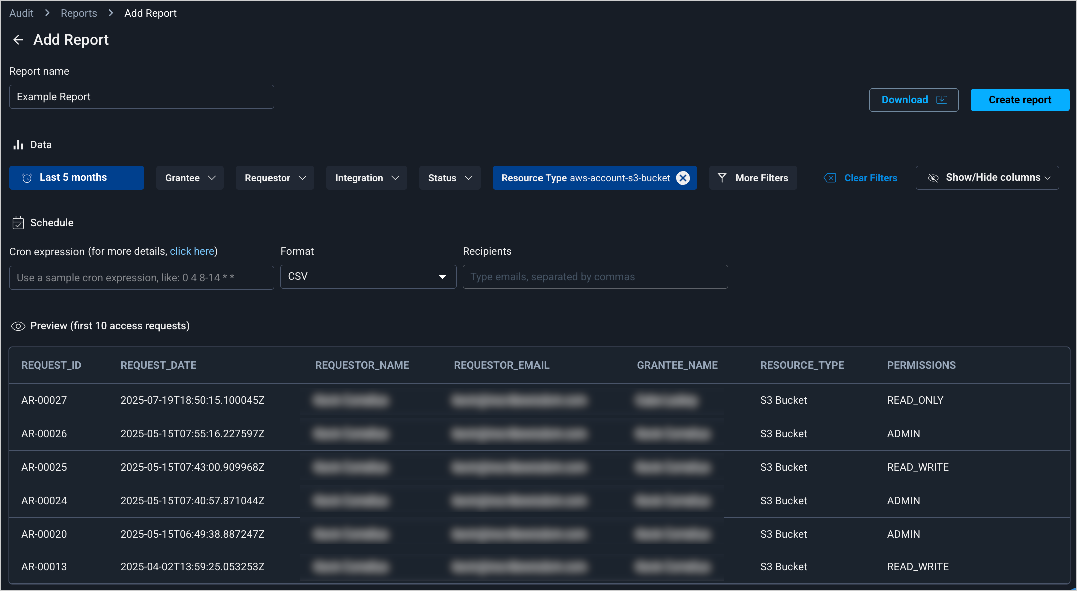Click the Preview eye icon

coord(18,326)
